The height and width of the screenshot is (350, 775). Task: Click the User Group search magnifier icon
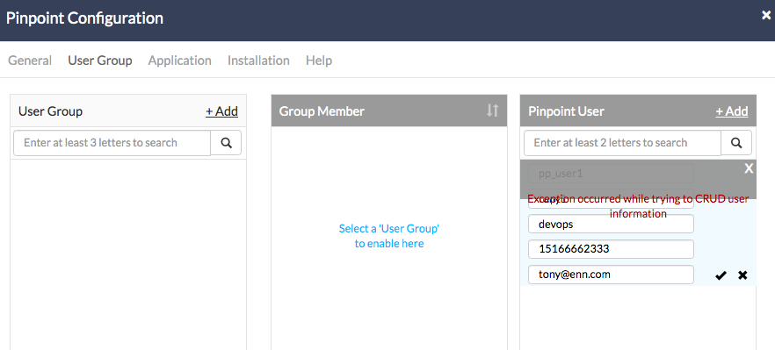tap(227, 143)
